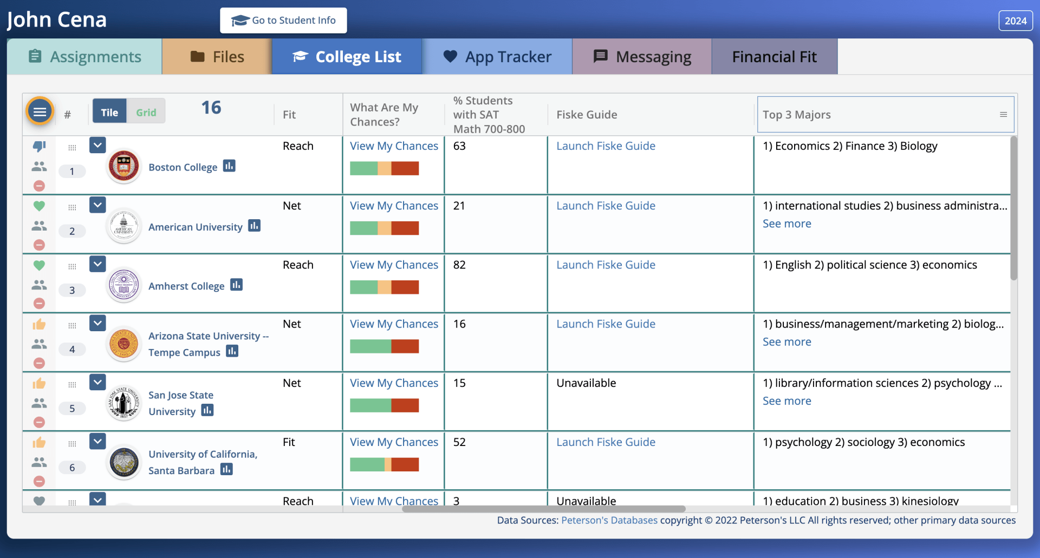This screenshot has height=558, width=1040.
Task: Open the Files tab
Action: [217, 56]
